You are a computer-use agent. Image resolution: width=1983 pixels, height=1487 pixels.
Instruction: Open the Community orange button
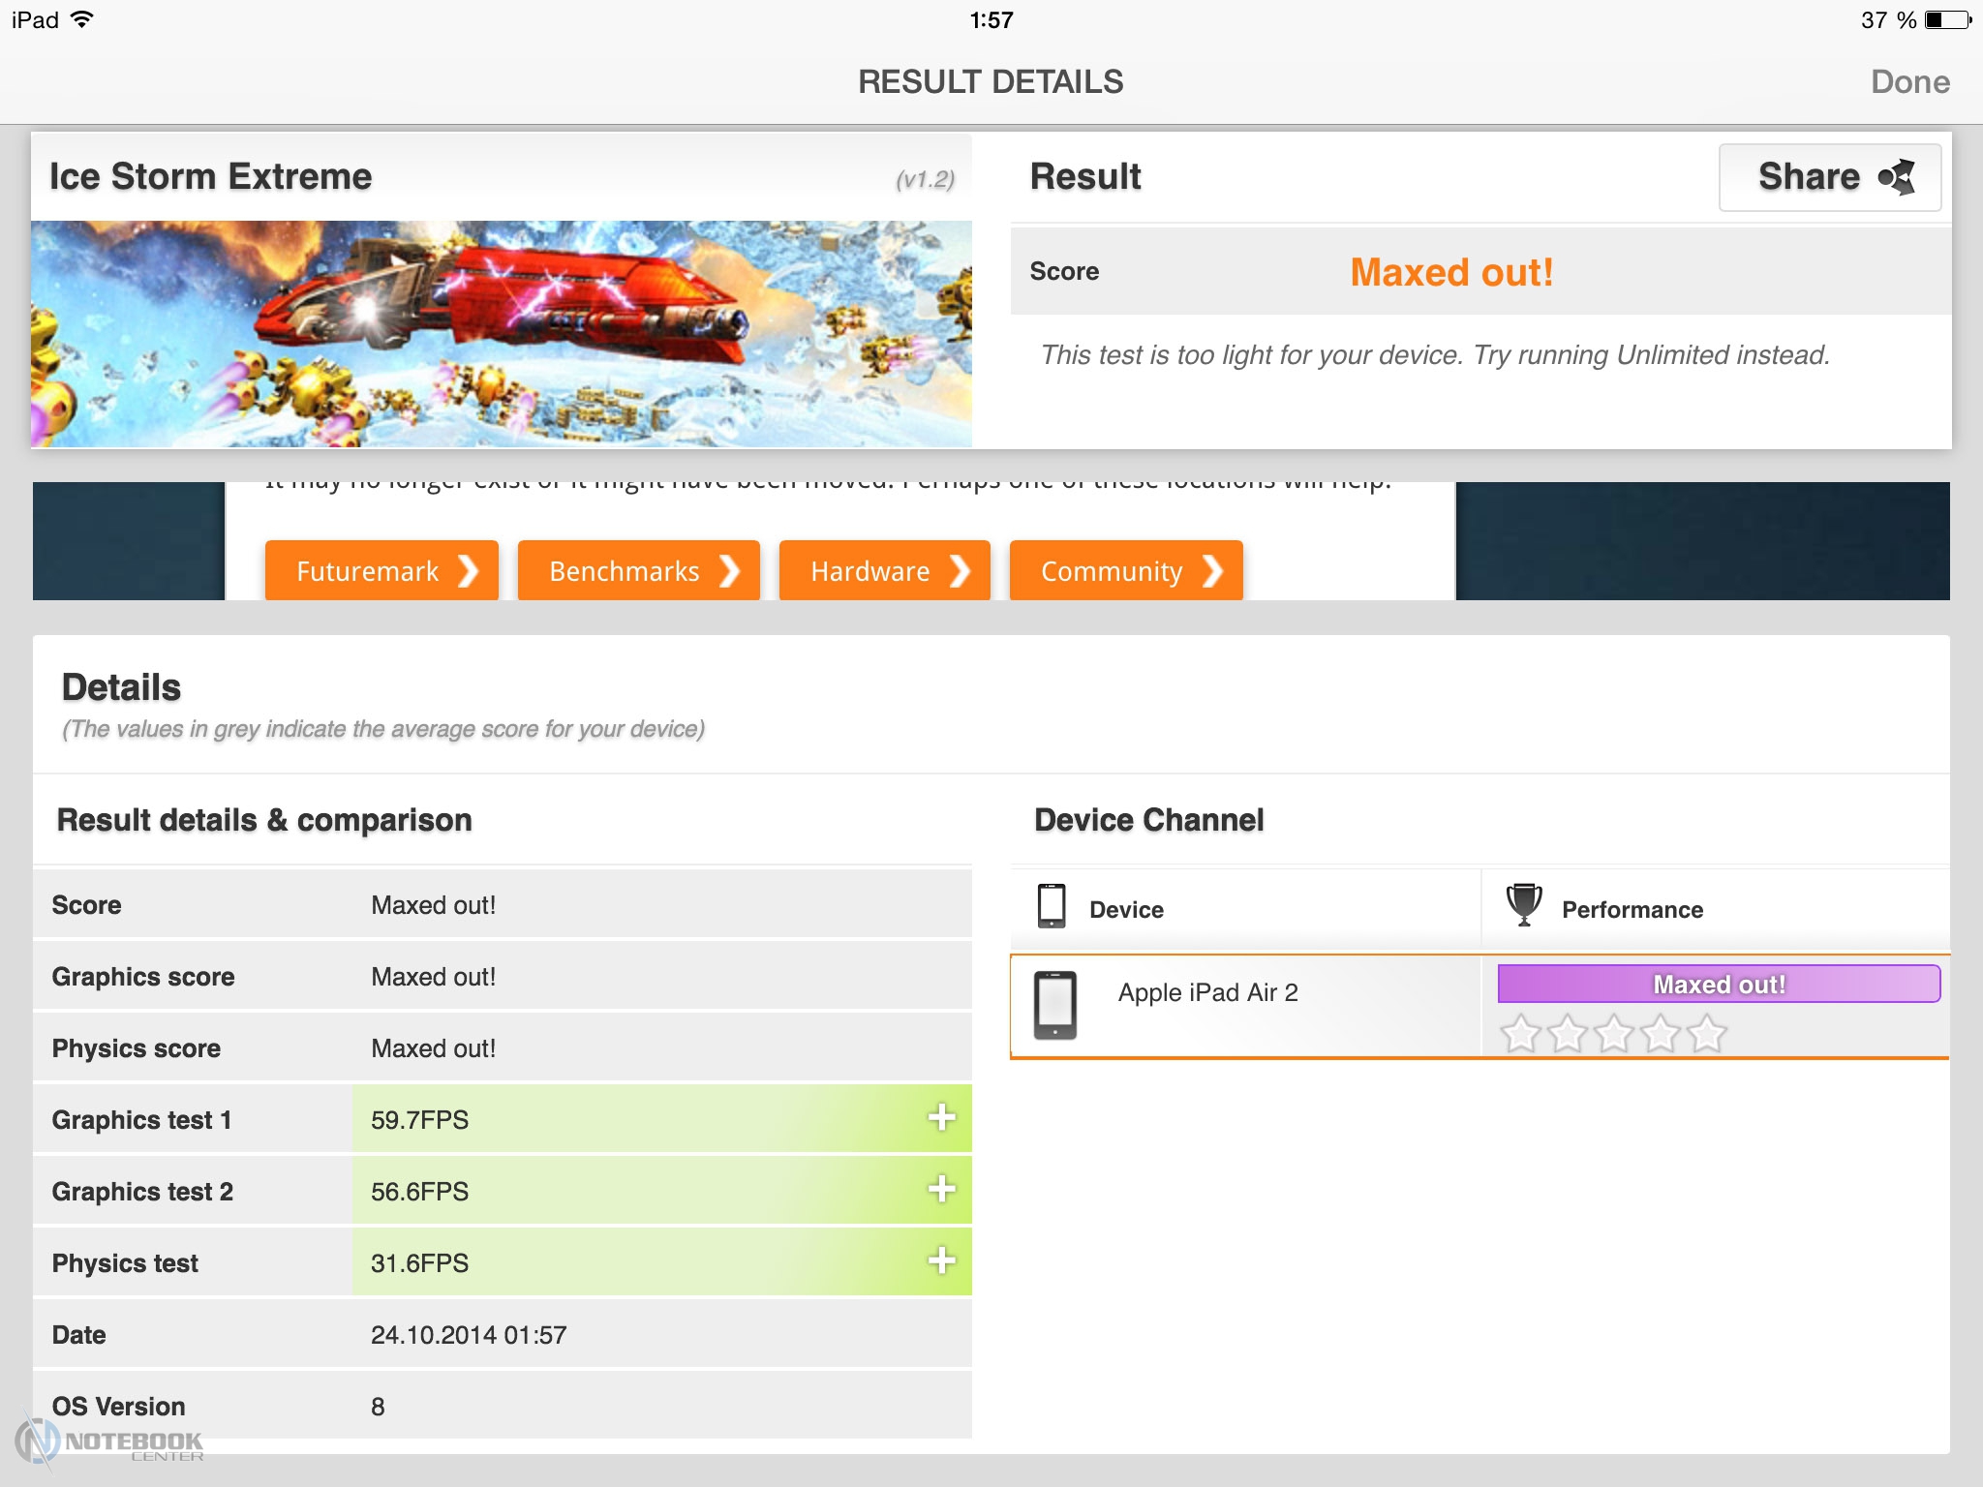pos(1125,571)
